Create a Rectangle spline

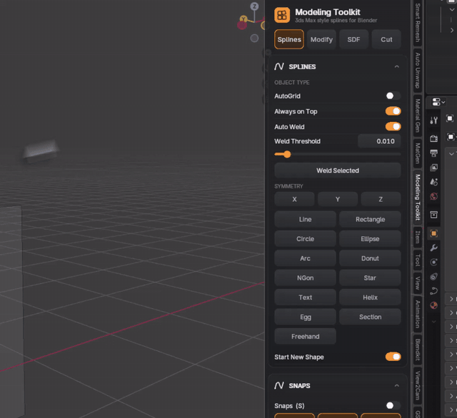point(370,219)
